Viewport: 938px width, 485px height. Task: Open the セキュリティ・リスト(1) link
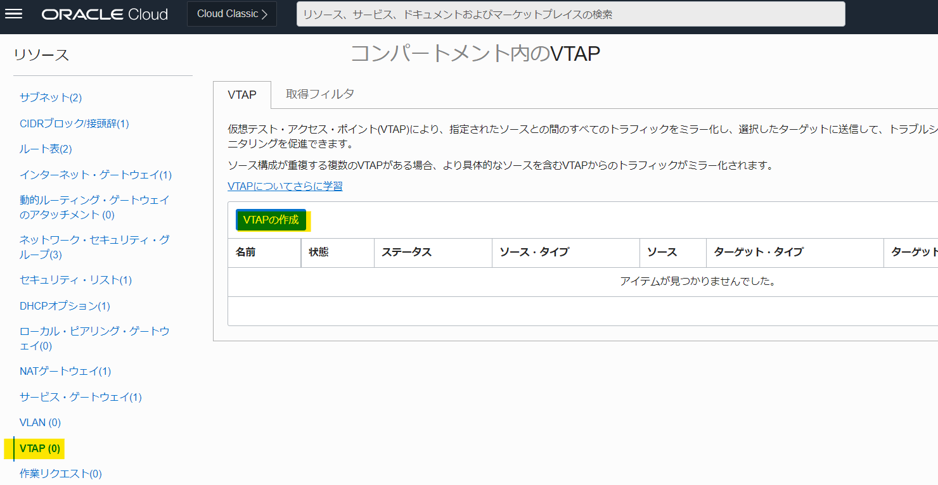[75, 280]
